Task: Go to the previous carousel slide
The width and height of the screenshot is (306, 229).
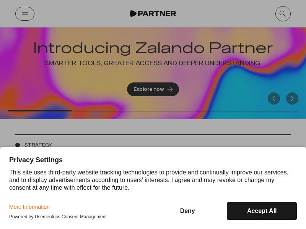Action: click(x=274, y=98)
